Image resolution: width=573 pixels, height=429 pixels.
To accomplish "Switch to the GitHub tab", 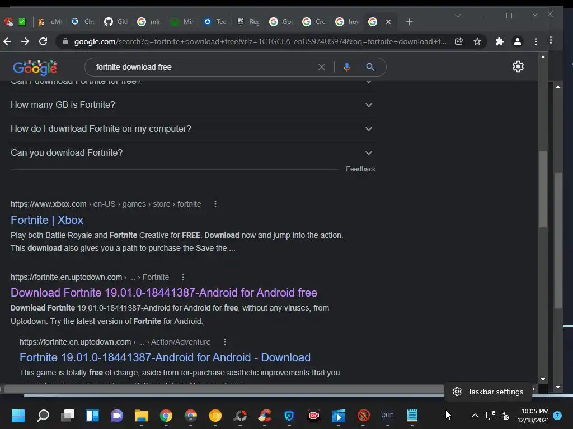I will (x=116, y=22).
